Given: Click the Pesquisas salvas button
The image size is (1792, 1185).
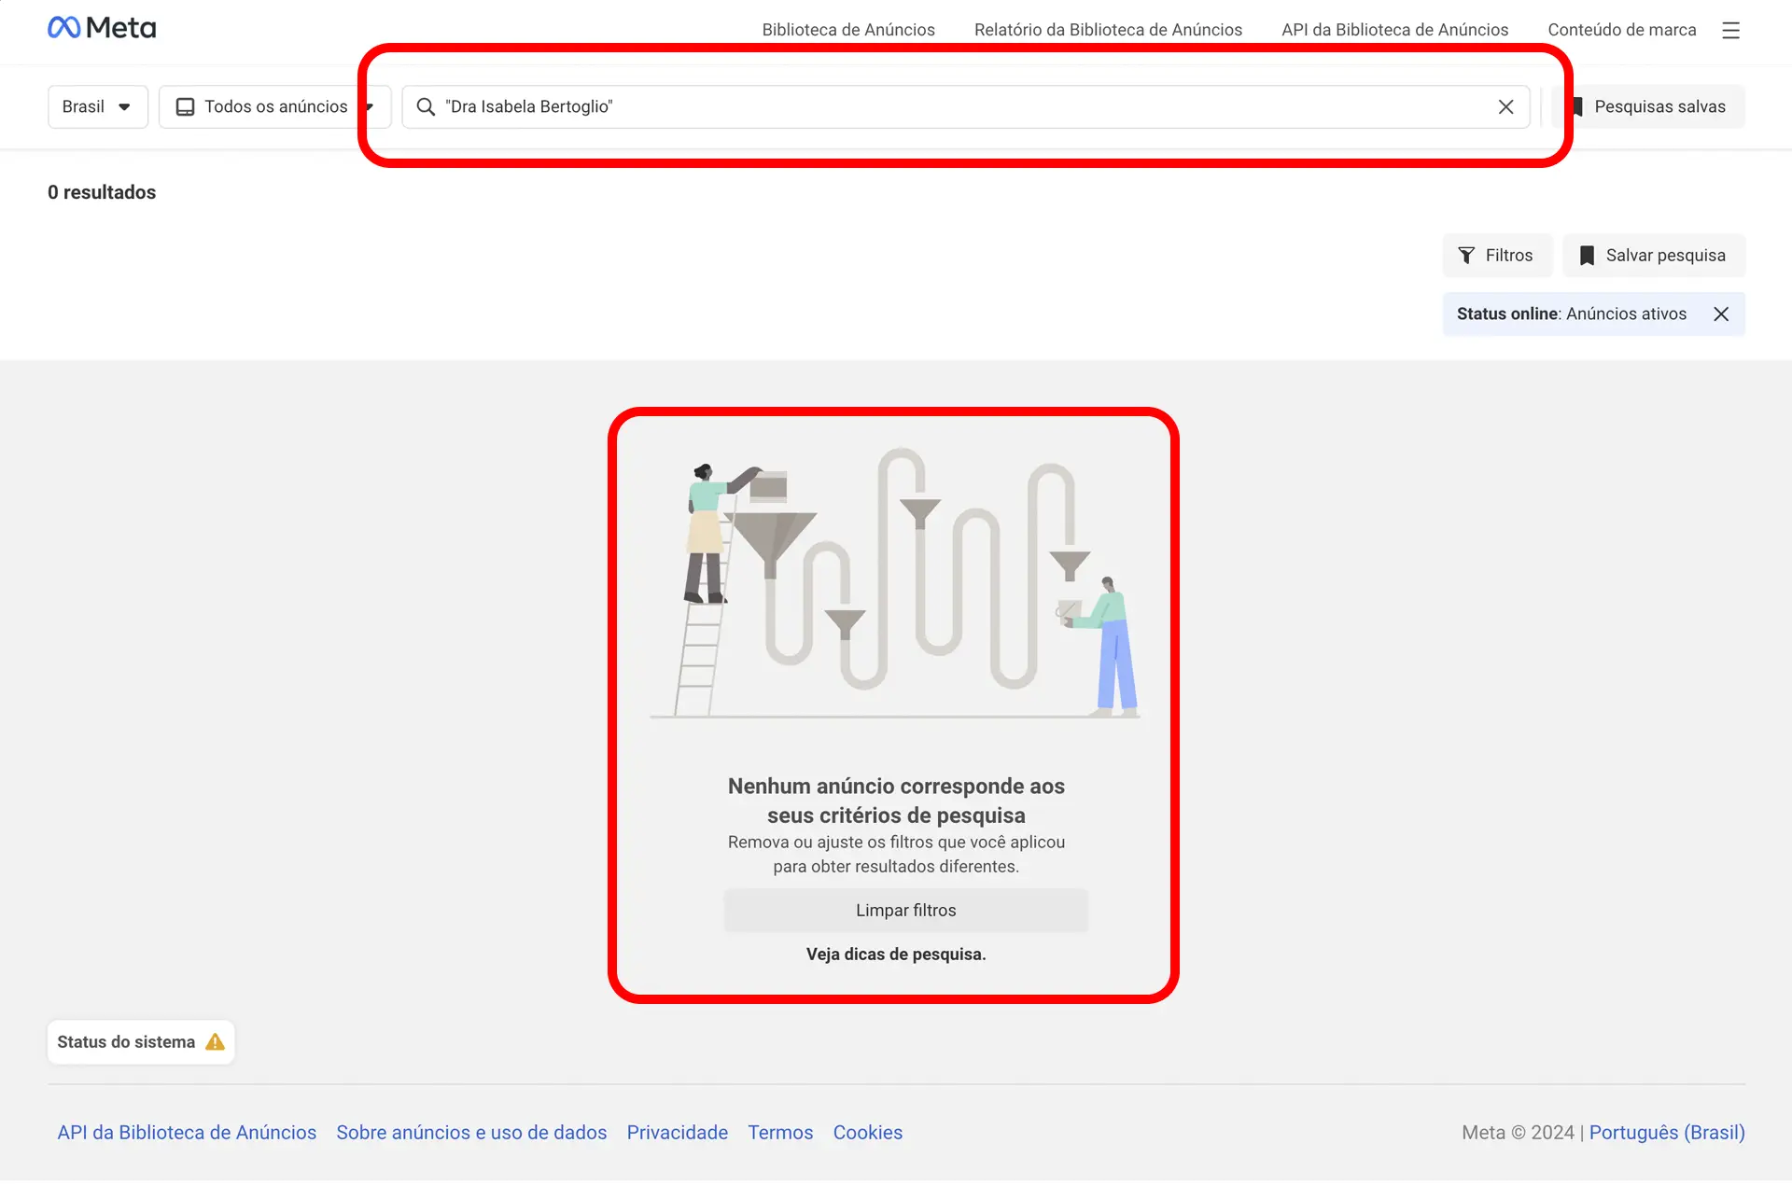Looking at the screenshot, I should pyautogui.click(x=1648, y=106).
